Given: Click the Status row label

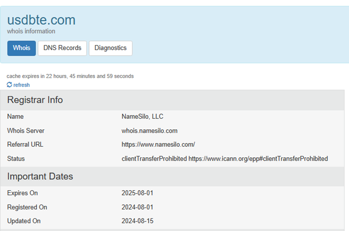Looking at the screenshot, I should point(16,159).
